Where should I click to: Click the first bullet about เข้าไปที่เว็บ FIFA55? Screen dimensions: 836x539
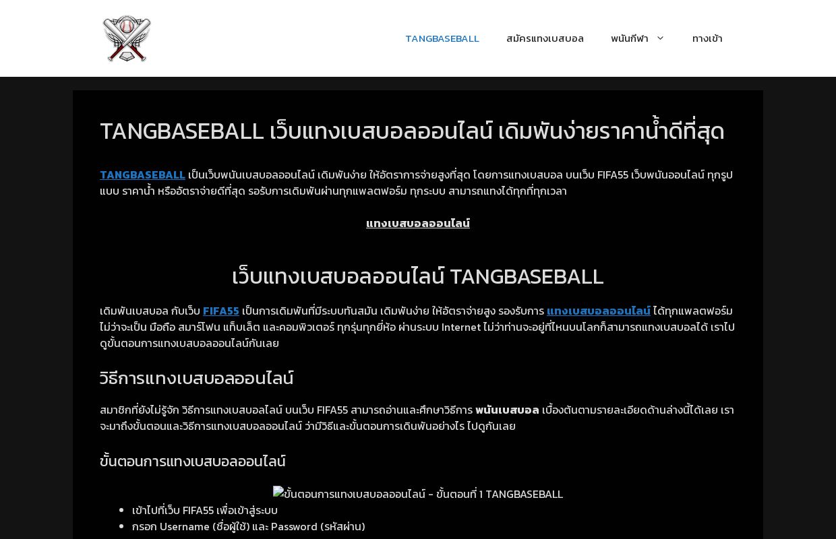click(204, 510)
